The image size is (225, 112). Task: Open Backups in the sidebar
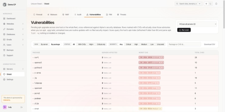coord(13,50)
